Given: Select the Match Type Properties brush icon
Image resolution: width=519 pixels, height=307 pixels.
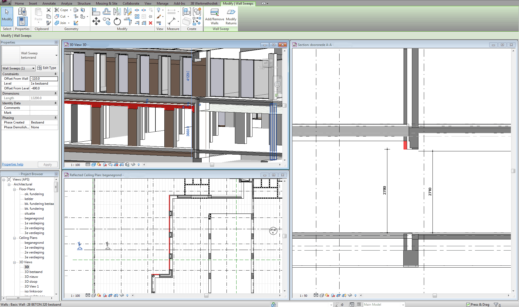Looking at the screenshot, I should pos(49,23).
